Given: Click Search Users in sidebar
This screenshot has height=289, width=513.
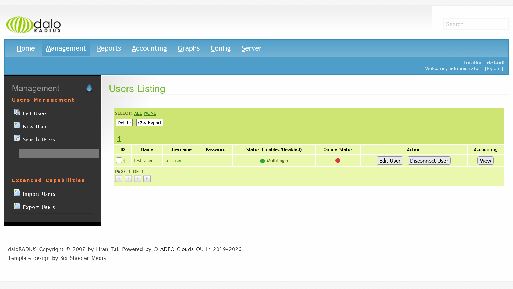Looking at the screenshot, I should point(39,140).
